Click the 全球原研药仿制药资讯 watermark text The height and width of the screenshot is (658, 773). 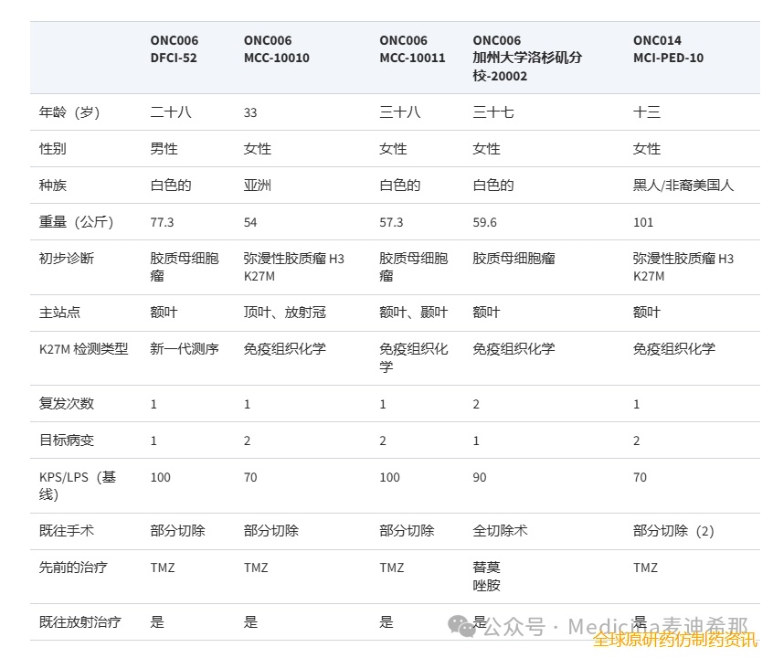[x=674, y=642]
